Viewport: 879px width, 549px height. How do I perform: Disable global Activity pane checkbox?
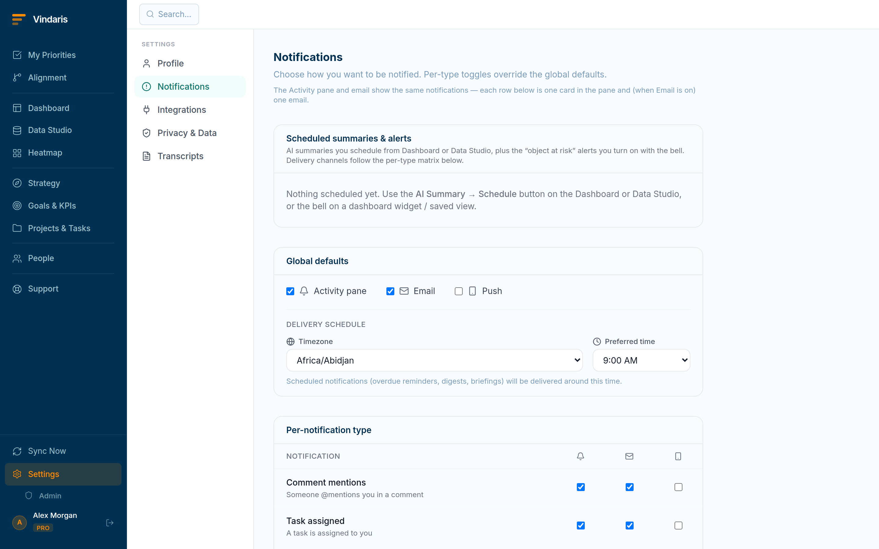pyautogui.click(x=290, y=291)
